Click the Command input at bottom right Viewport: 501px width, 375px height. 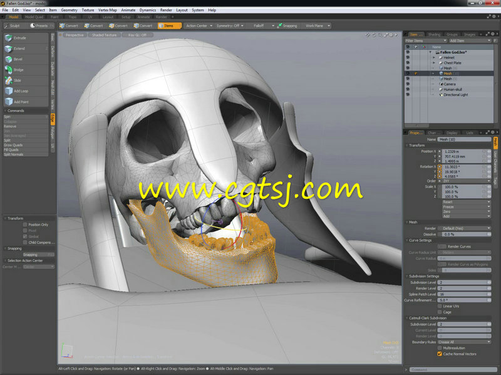point(453,369)
